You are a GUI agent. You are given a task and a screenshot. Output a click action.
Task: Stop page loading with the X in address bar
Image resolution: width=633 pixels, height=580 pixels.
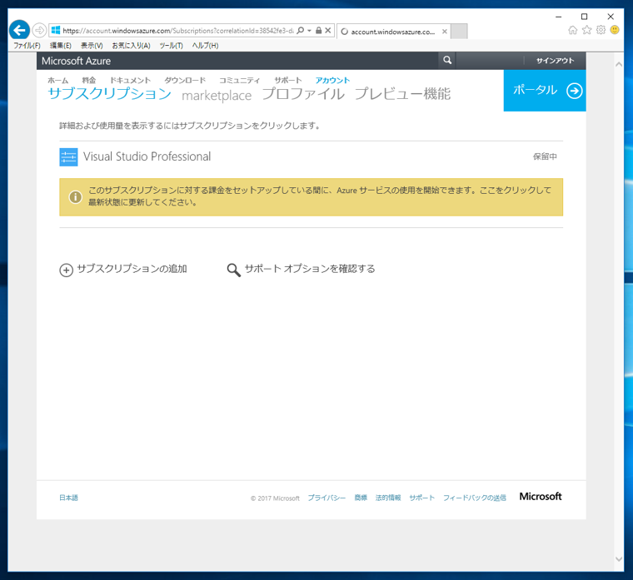[x=328, y=31]
